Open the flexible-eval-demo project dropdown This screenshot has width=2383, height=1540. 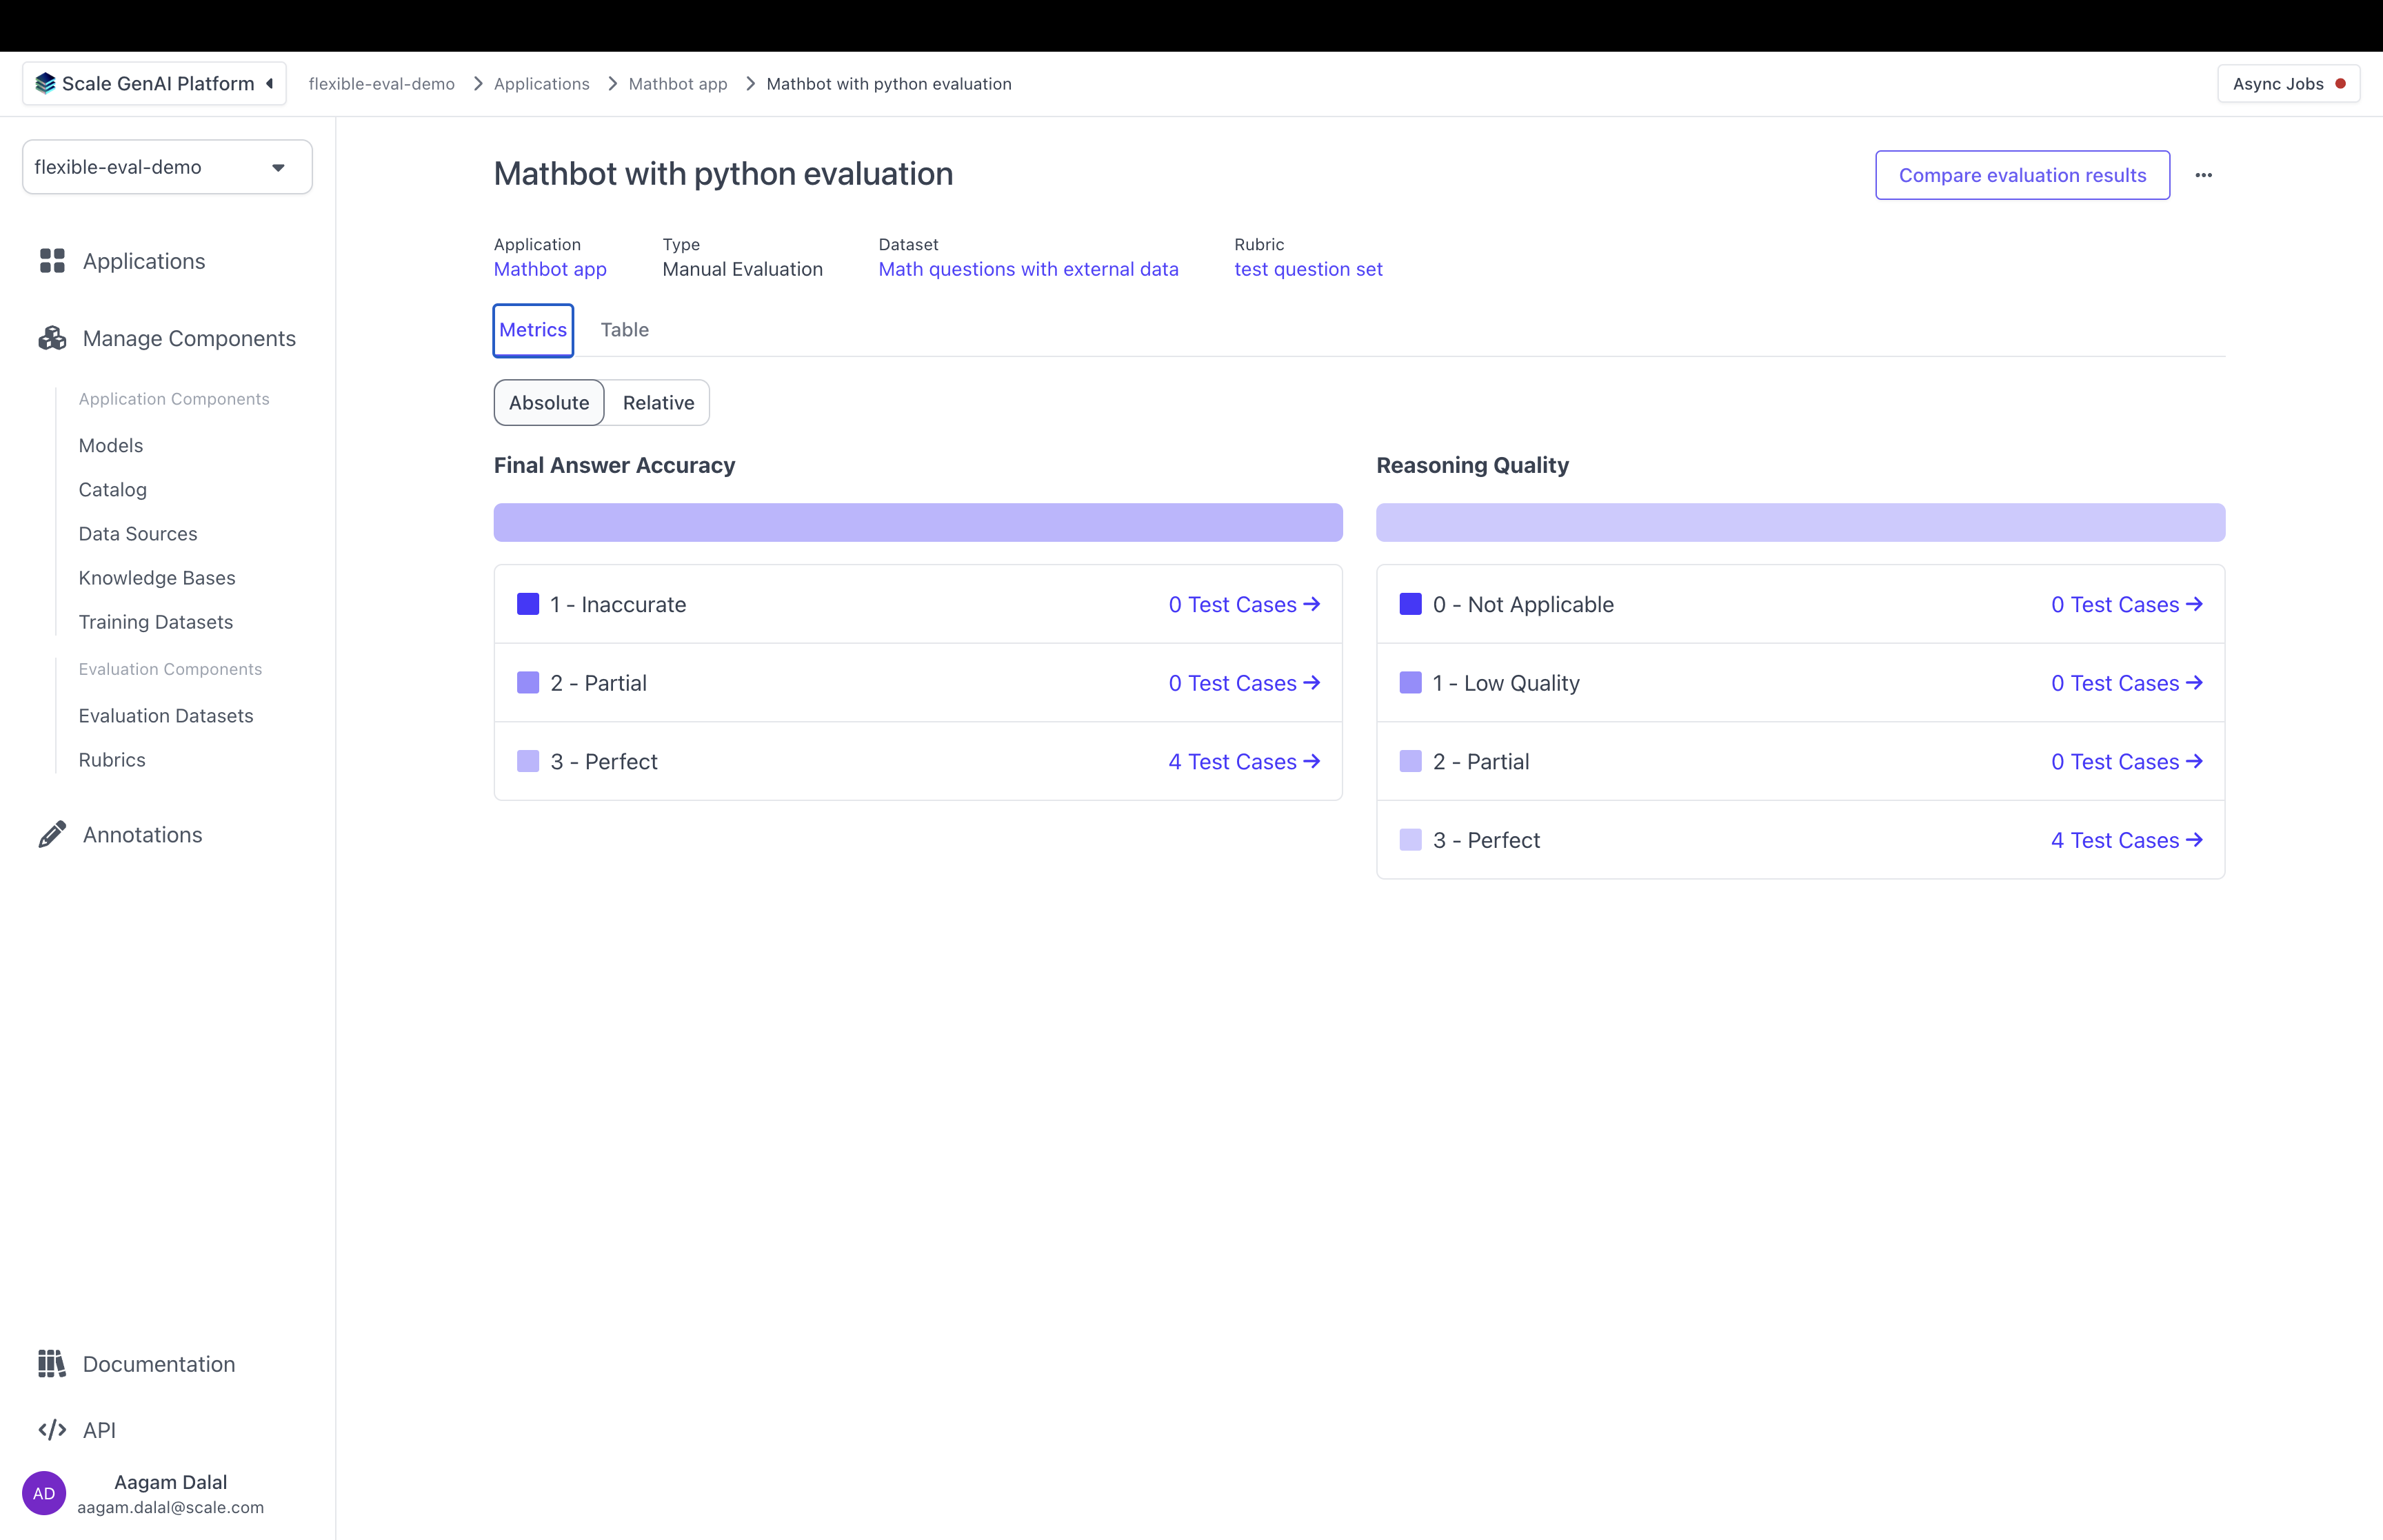click(x=167, y=167)
